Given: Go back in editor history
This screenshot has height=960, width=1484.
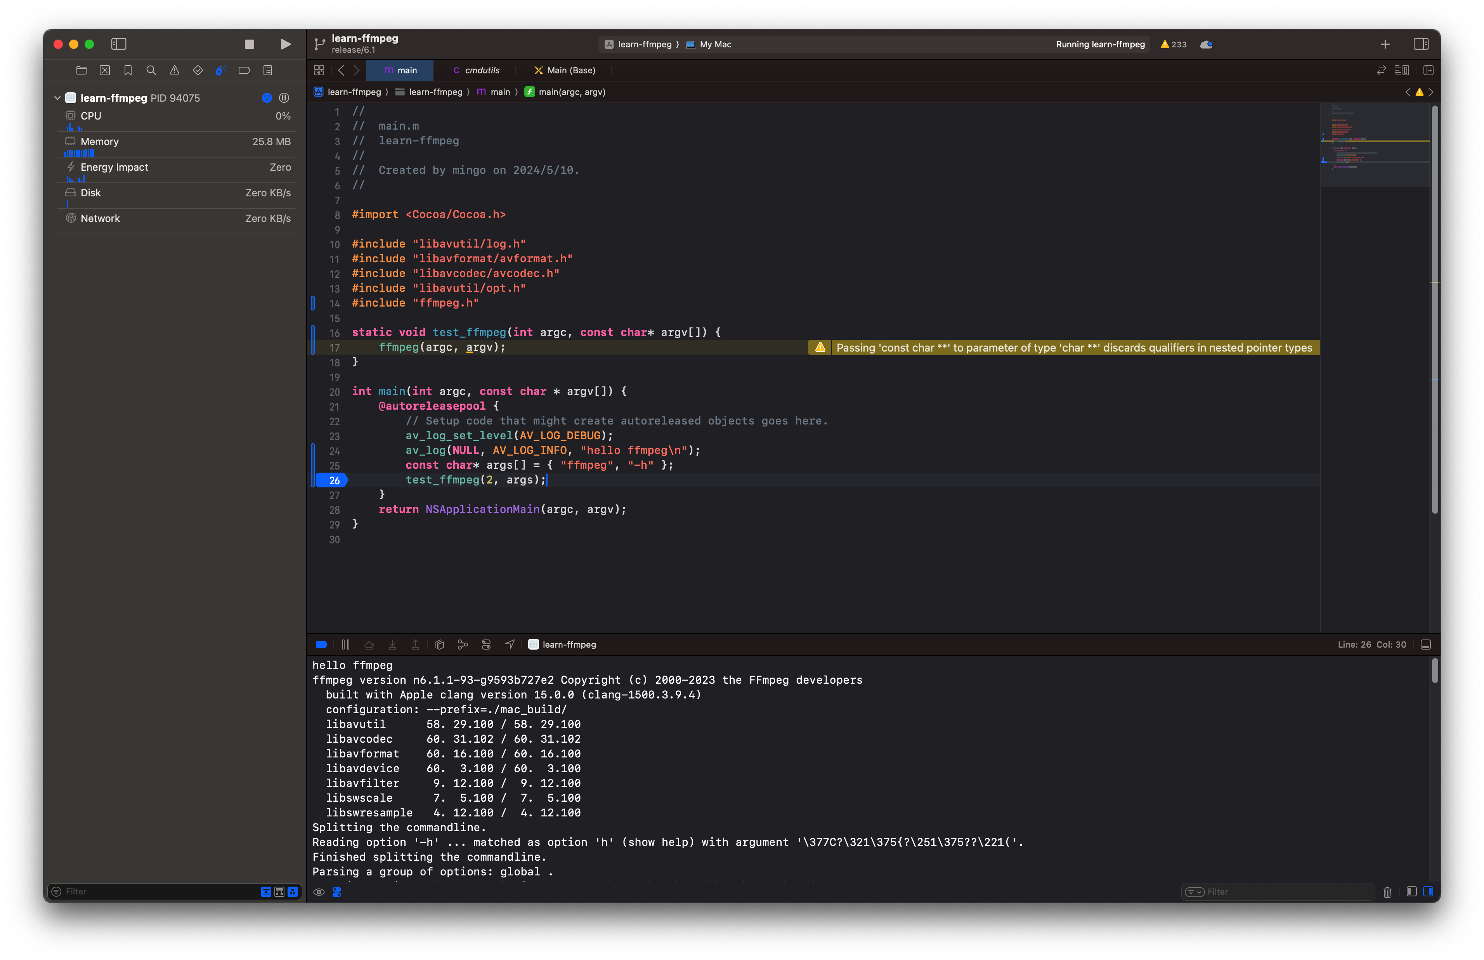Looking at the screenshot, I should pyautogui.click(x=341, y=71).
